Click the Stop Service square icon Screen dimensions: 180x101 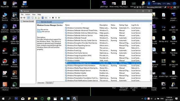pos(53,18)
